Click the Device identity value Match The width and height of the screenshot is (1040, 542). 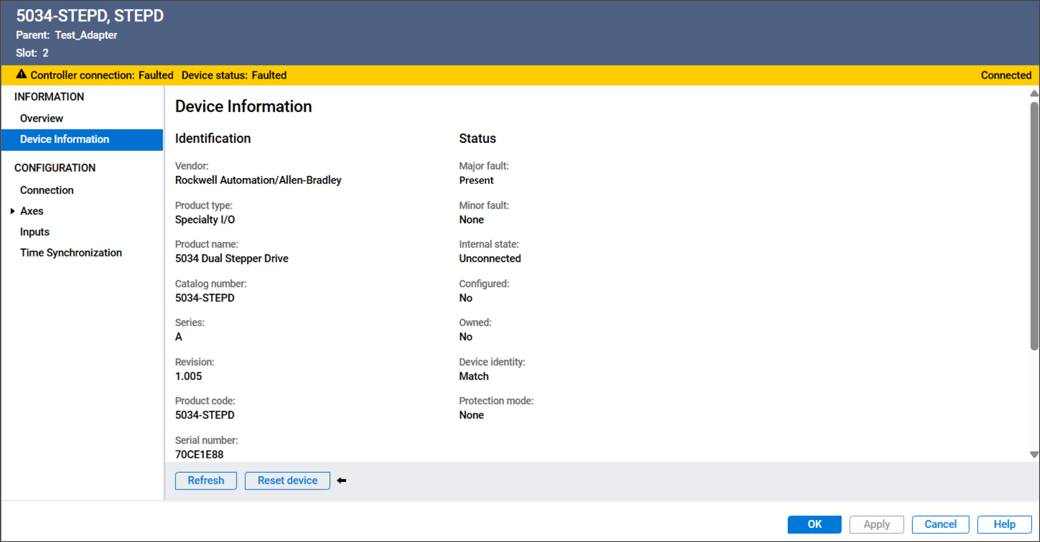click(x=474, y=376)
